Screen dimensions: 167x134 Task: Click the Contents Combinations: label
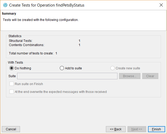click(27, 45)
